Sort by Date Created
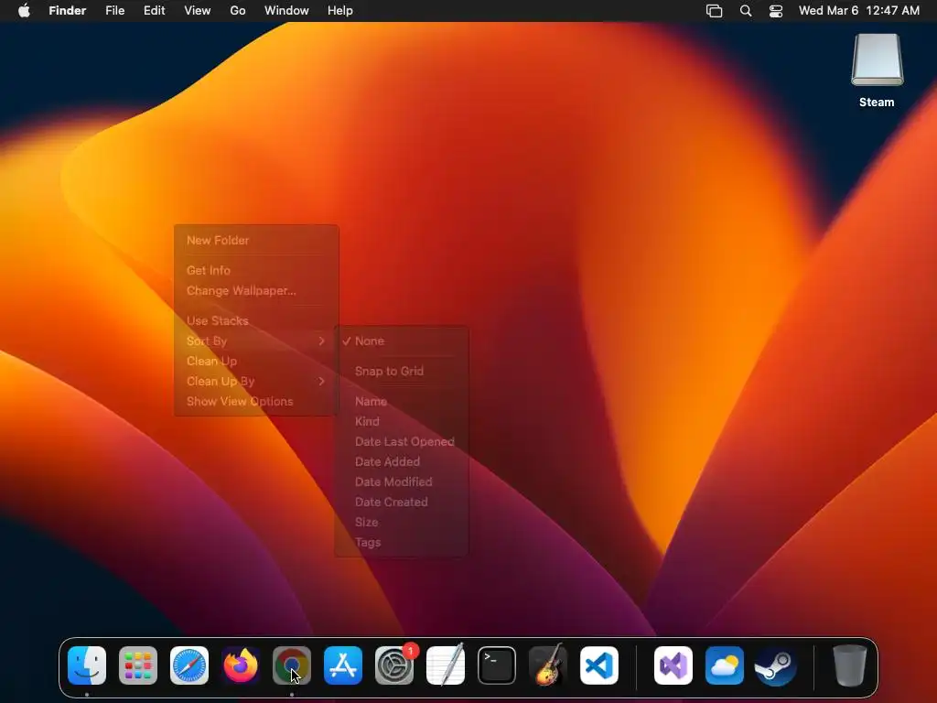937x703 pixels. coord(402,503)
